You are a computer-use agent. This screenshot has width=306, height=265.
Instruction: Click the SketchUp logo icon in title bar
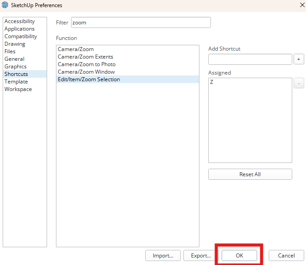pyautogui.click(x=5, y=5)
